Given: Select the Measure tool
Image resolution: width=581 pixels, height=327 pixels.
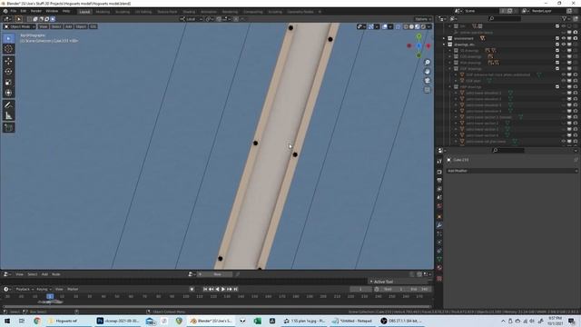Looking at the screenshot, I should (x=8, y=116).
